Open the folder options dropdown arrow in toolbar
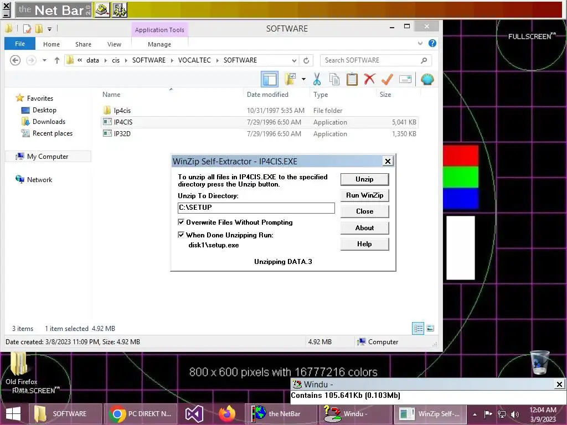This screenshot has height=425, width=567. click(x=304, y=79)
